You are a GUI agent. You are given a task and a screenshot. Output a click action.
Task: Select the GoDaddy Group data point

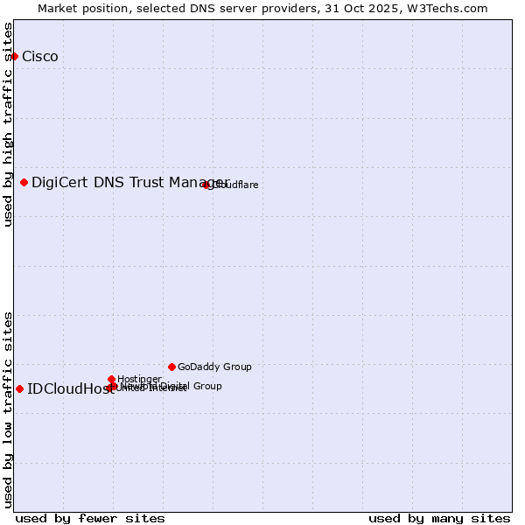tap(171, 367)
